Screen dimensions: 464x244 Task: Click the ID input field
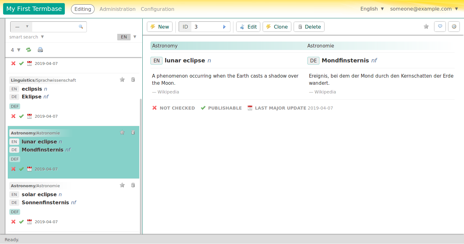click(208, 27)
